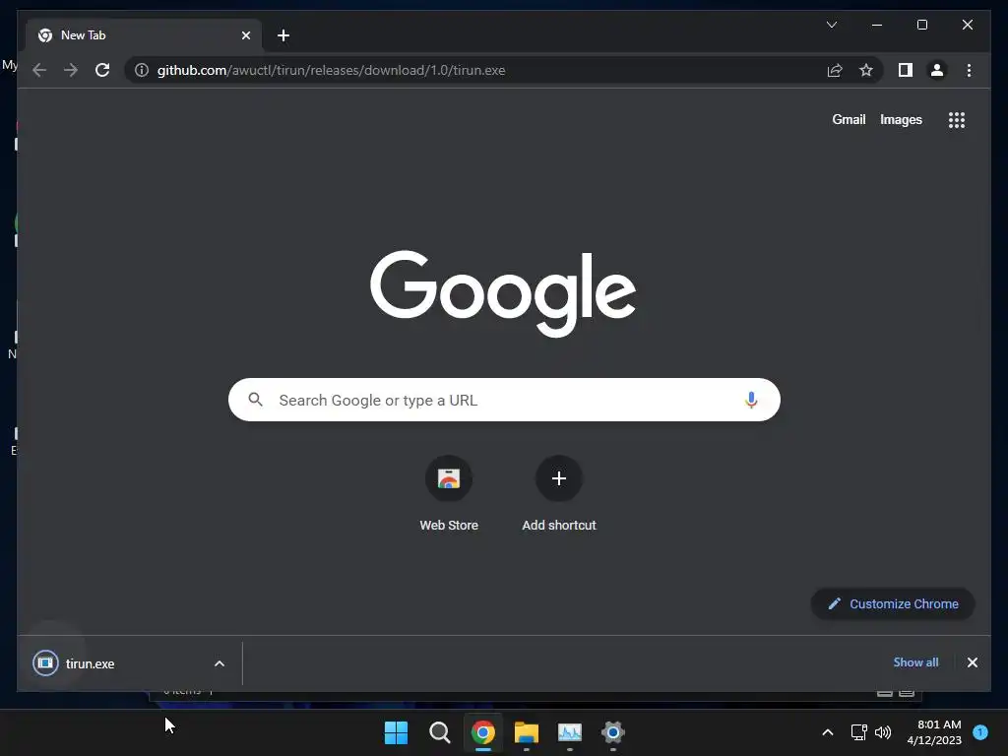Screen dimensions: 1008x756
Task: Open Windows taskbar search
Action: [440, 732]
